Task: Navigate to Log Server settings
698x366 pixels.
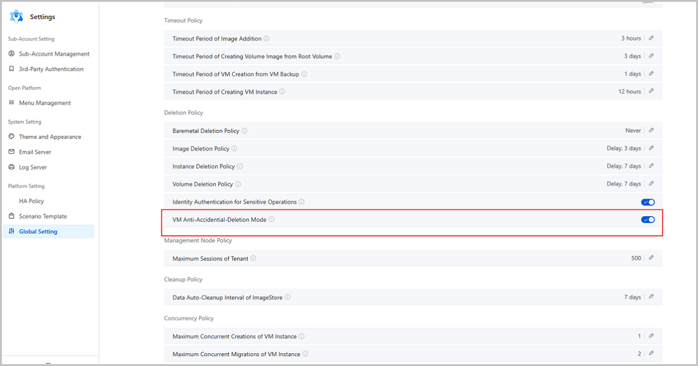Action: [33, 167]
